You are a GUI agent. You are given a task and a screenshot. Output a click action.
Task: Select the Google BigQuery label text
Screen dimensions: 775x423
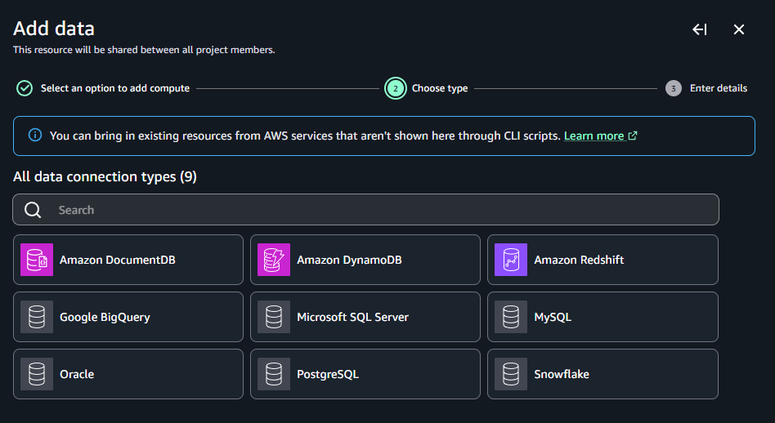(x=105, y=317)
